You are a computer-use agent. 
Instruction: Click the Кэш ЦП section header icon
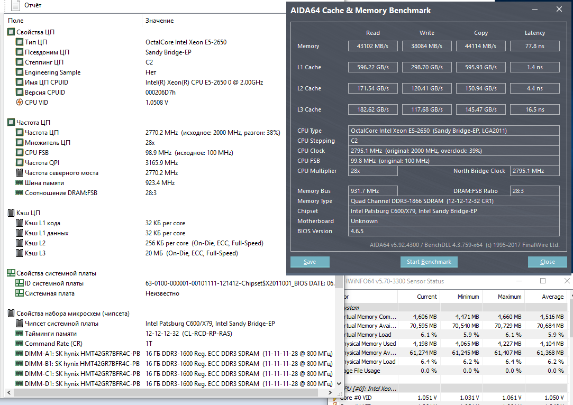[x=11, y=213]
